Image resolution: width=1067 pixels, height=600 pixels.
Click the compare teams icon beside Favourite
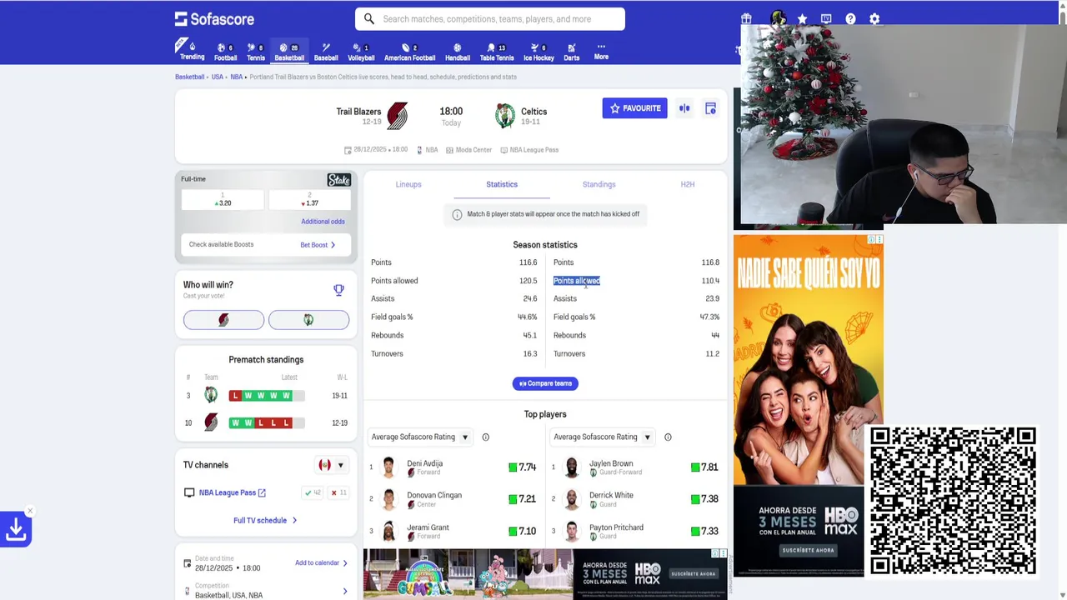pyautogui.click(x=684, y=108)
